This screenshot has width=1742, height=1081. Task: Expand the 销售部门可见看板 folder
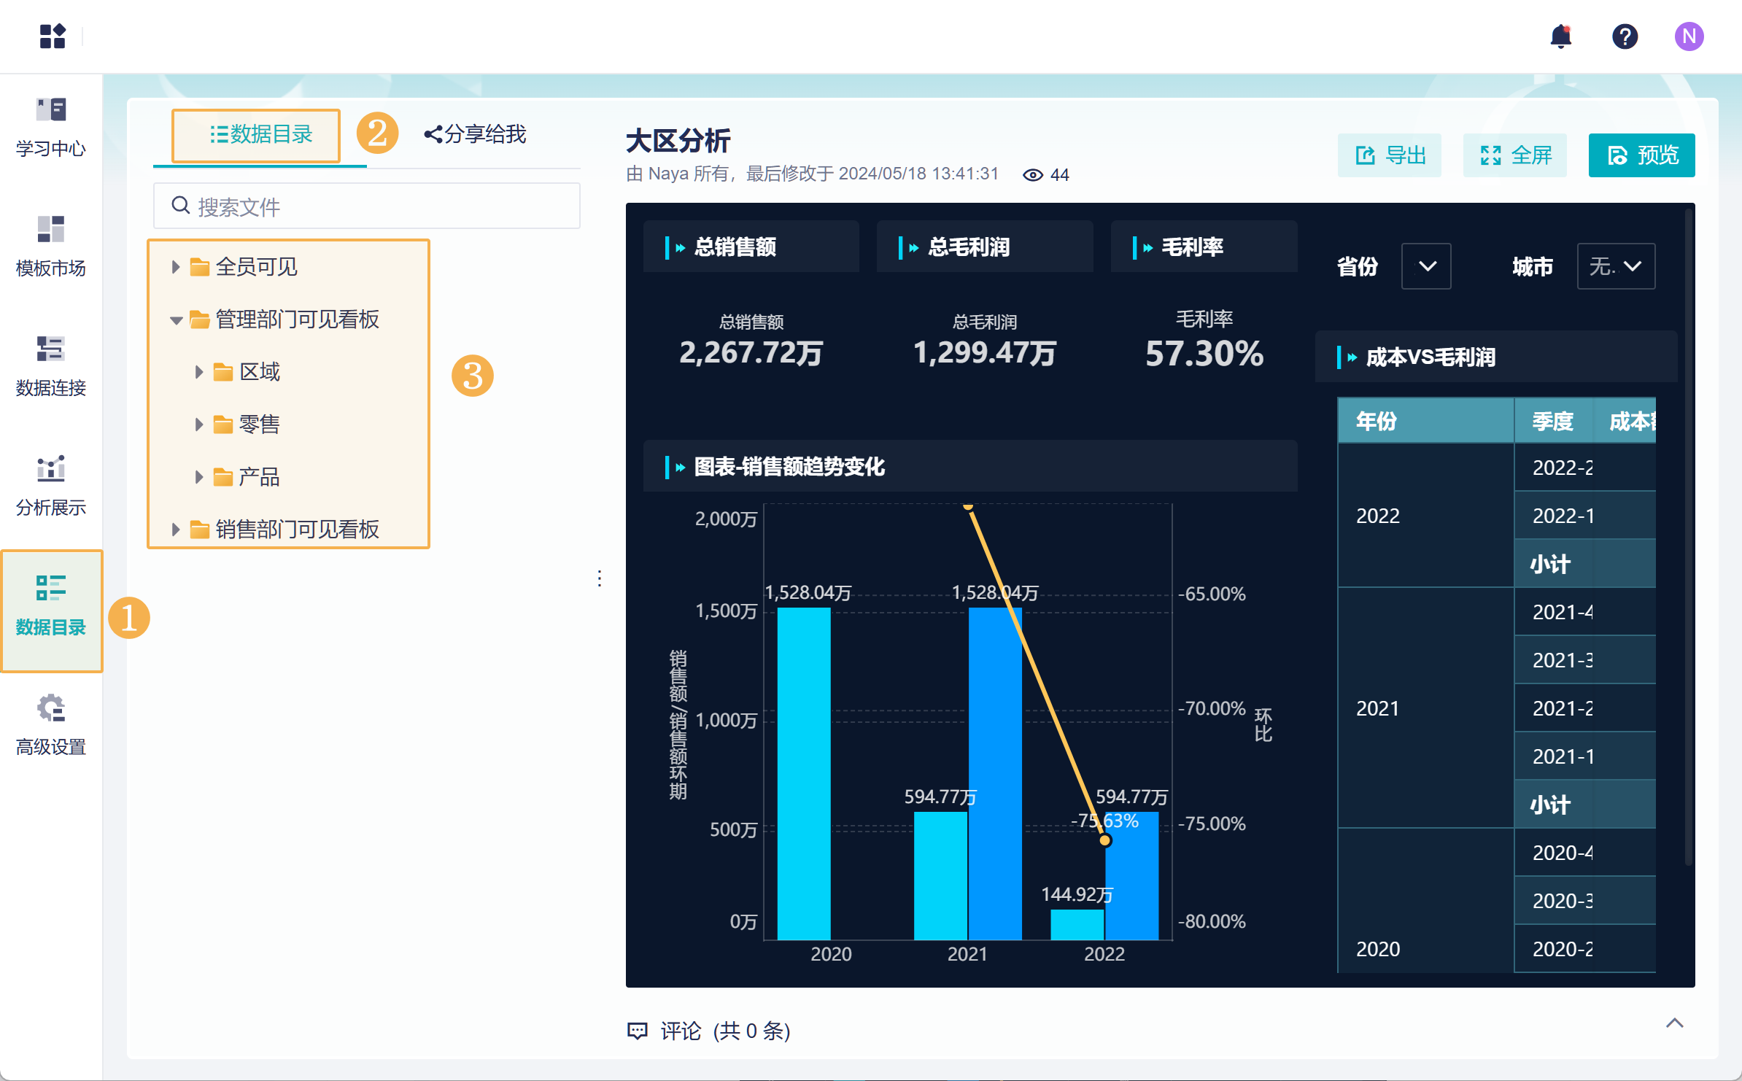(x=176, y=530)
